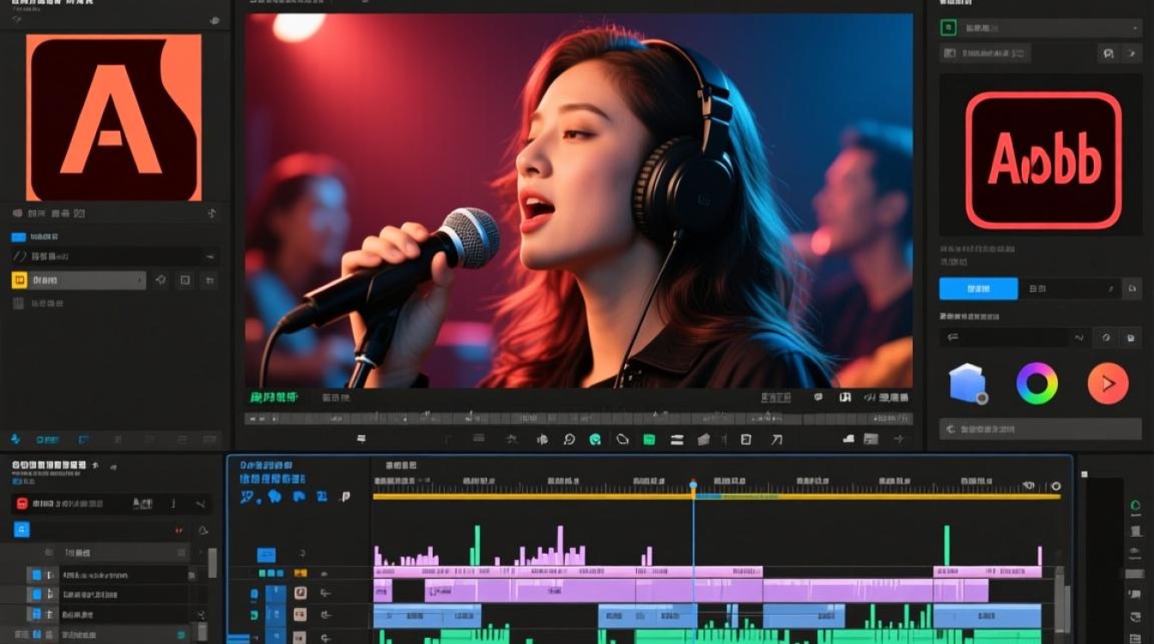1154x644 pixels.
Task: Click the magnifier icon below the video preview
Action: (568, 440)
